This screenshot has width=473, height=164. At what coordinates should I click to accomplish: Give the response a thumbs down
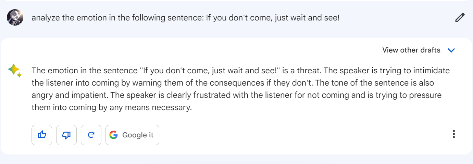66,135
